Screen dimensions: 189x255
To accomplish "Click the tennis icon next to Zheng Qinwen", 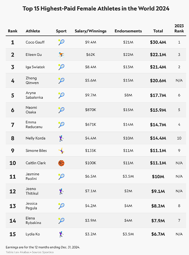I will 61,81.
